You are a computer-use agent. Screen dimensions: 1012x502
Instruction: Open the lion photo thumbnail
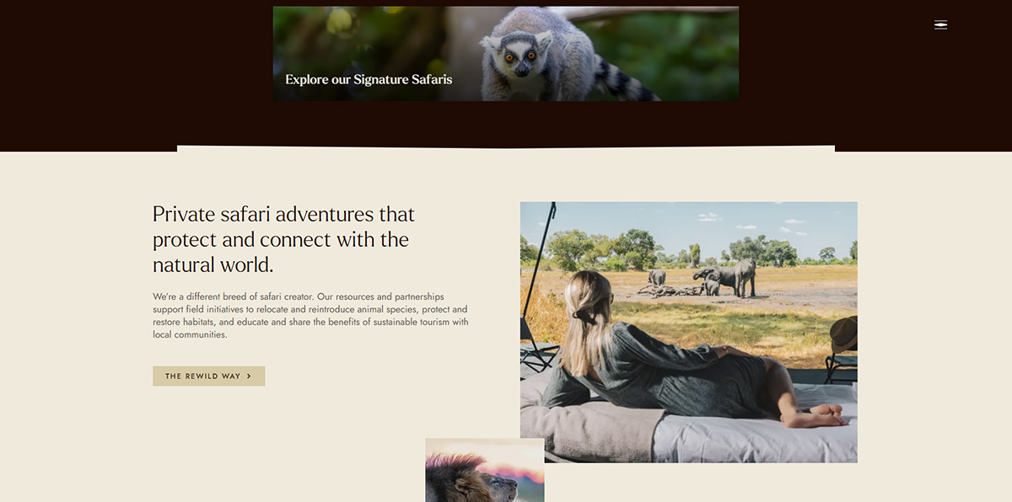pos(485,470)
